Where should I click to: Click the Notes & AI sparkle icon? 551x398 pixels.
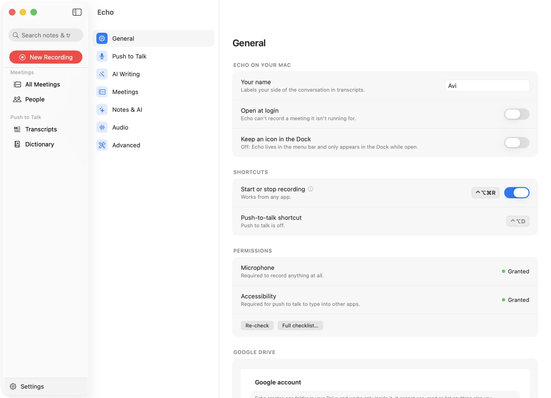(102, 110)
